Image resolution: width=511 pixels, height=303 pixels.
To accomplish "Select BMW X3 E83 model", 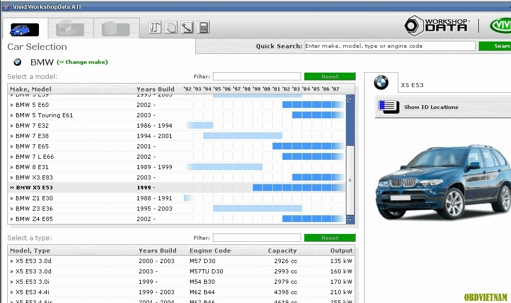I will click(177, 177).
